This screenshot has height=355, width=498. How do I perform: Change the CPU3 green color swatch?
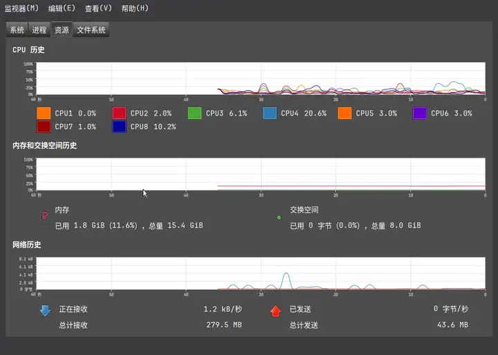pos(194,113)
